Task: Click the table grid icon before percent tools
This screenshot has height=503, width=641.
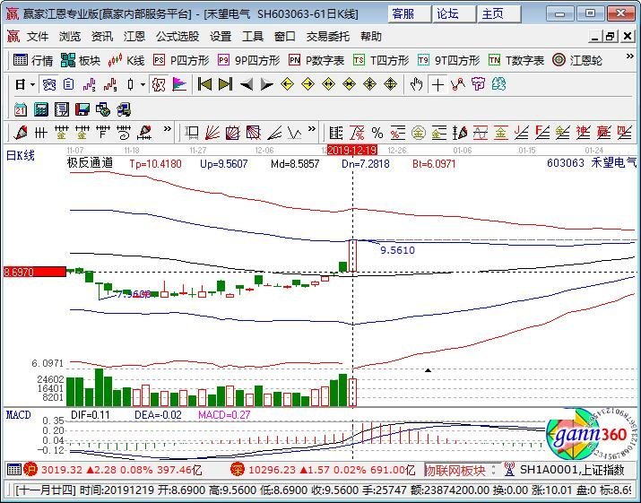Action: 335,133
